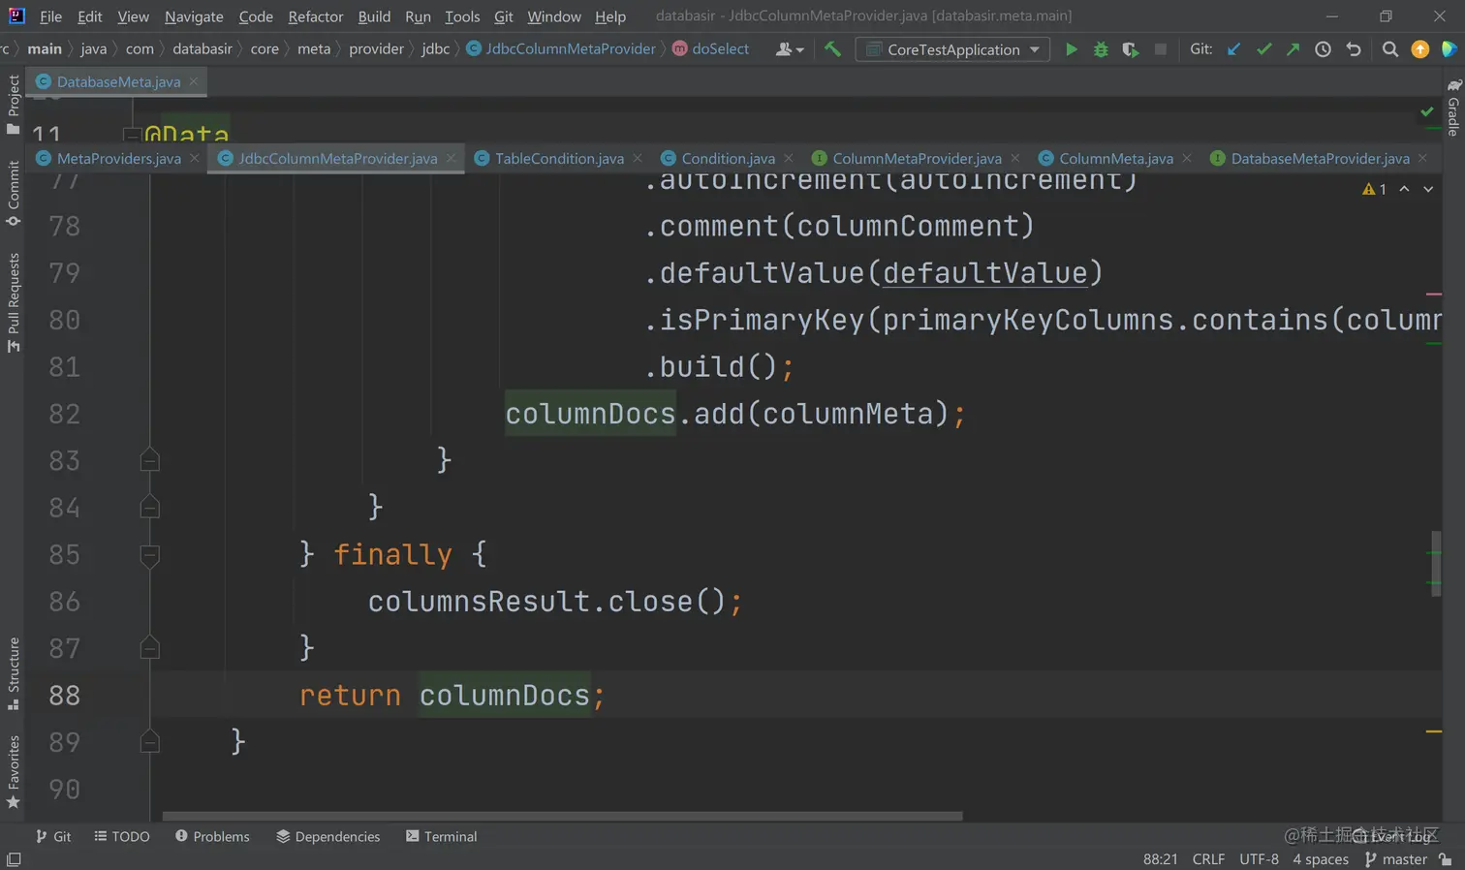Open the Dependencies tool window

pos(328,836)
